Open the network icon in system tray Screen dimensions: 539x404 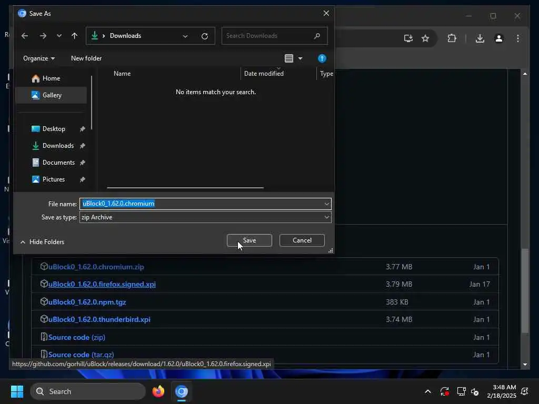[461, 391]
